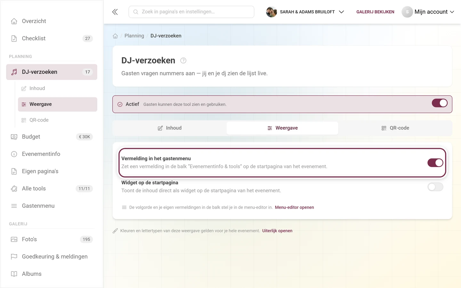The image size is (461, 288).
Task: Click Galerij bekijken in top bar
Action: point(375,12)
